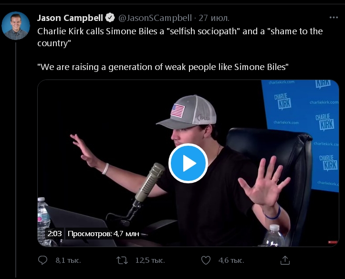The width and height of the screenshot is (345, 279).
Task: Click Jason Campbell's profile avatar
Action: 16,26
